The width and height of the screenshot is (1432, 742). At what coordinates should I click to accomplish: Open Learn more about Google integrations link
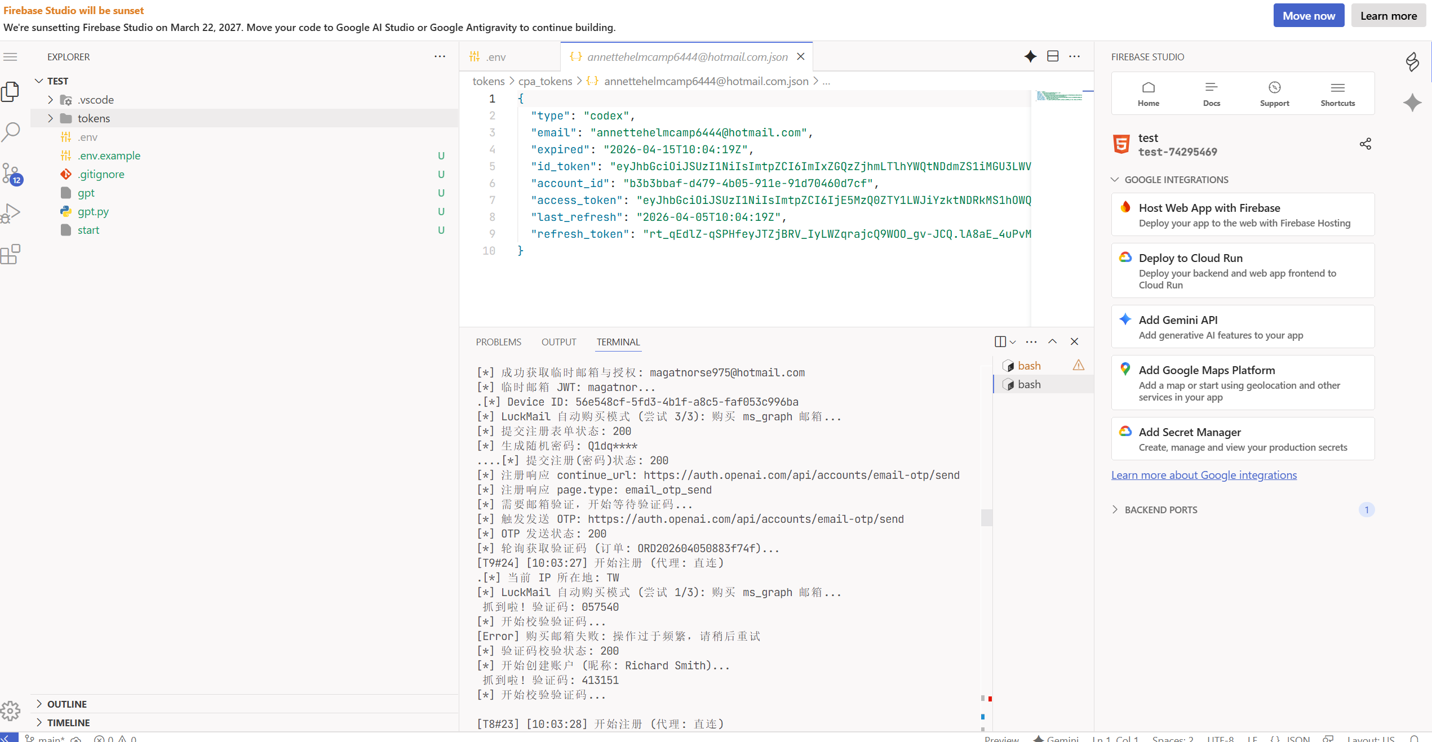1204,475
